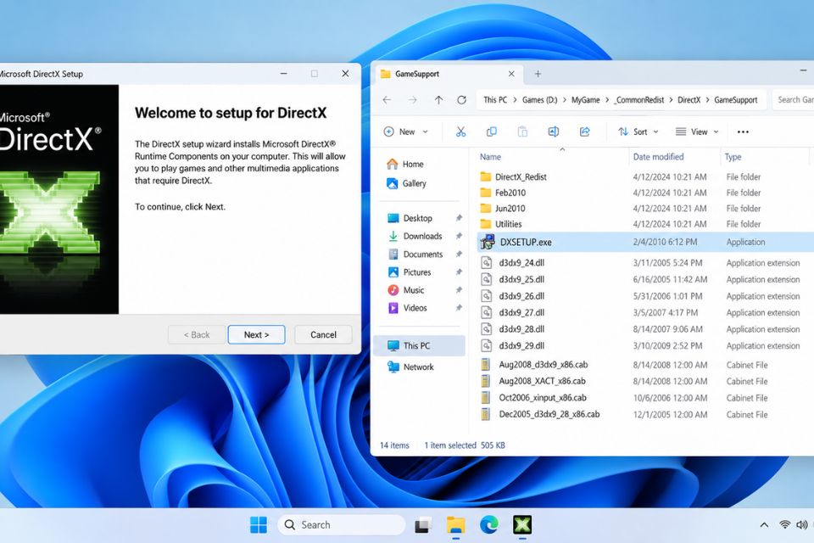This screenshot has width=814, height=543.
Task: Select Dec2005_d3dx9_28_x86.cab file
Action: point(549,415)
